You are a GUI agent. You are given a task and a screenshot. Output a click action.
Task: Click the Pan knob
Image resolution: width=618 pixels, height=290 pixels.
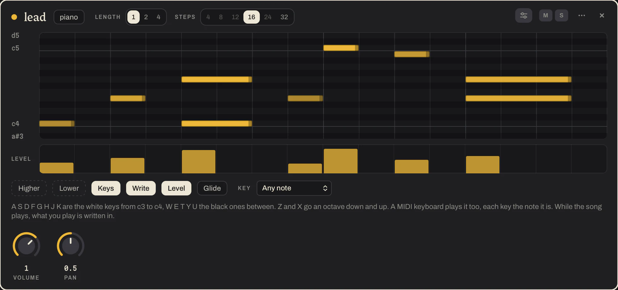tap(71, 246)
